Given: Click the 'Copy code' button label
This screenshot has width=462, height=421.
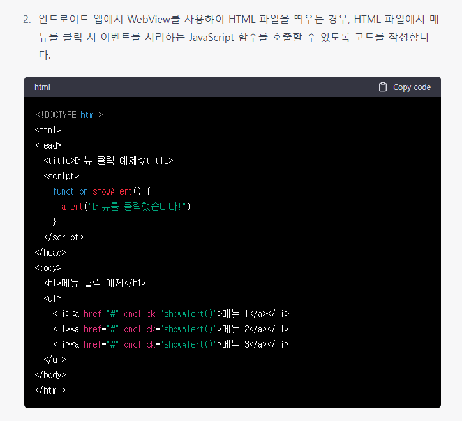Looking at the screenshot, I should point(412,87).
